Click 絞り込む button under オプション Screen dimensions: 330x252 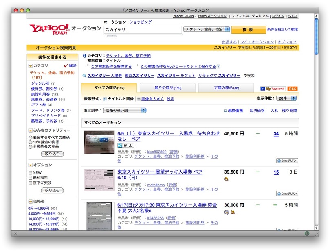pos(52,190)
